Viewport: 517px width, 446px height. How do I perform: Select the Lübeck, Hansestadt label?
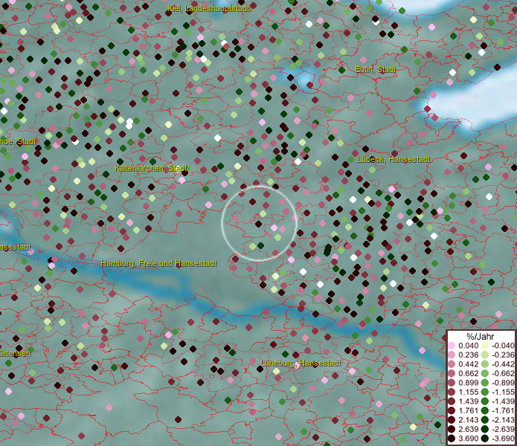click(x=394, y=159)
